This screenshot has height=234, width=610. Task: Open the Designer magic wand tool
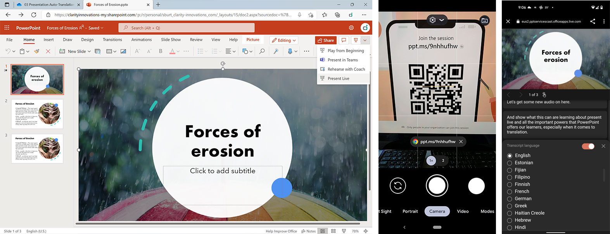coord(276,51)
